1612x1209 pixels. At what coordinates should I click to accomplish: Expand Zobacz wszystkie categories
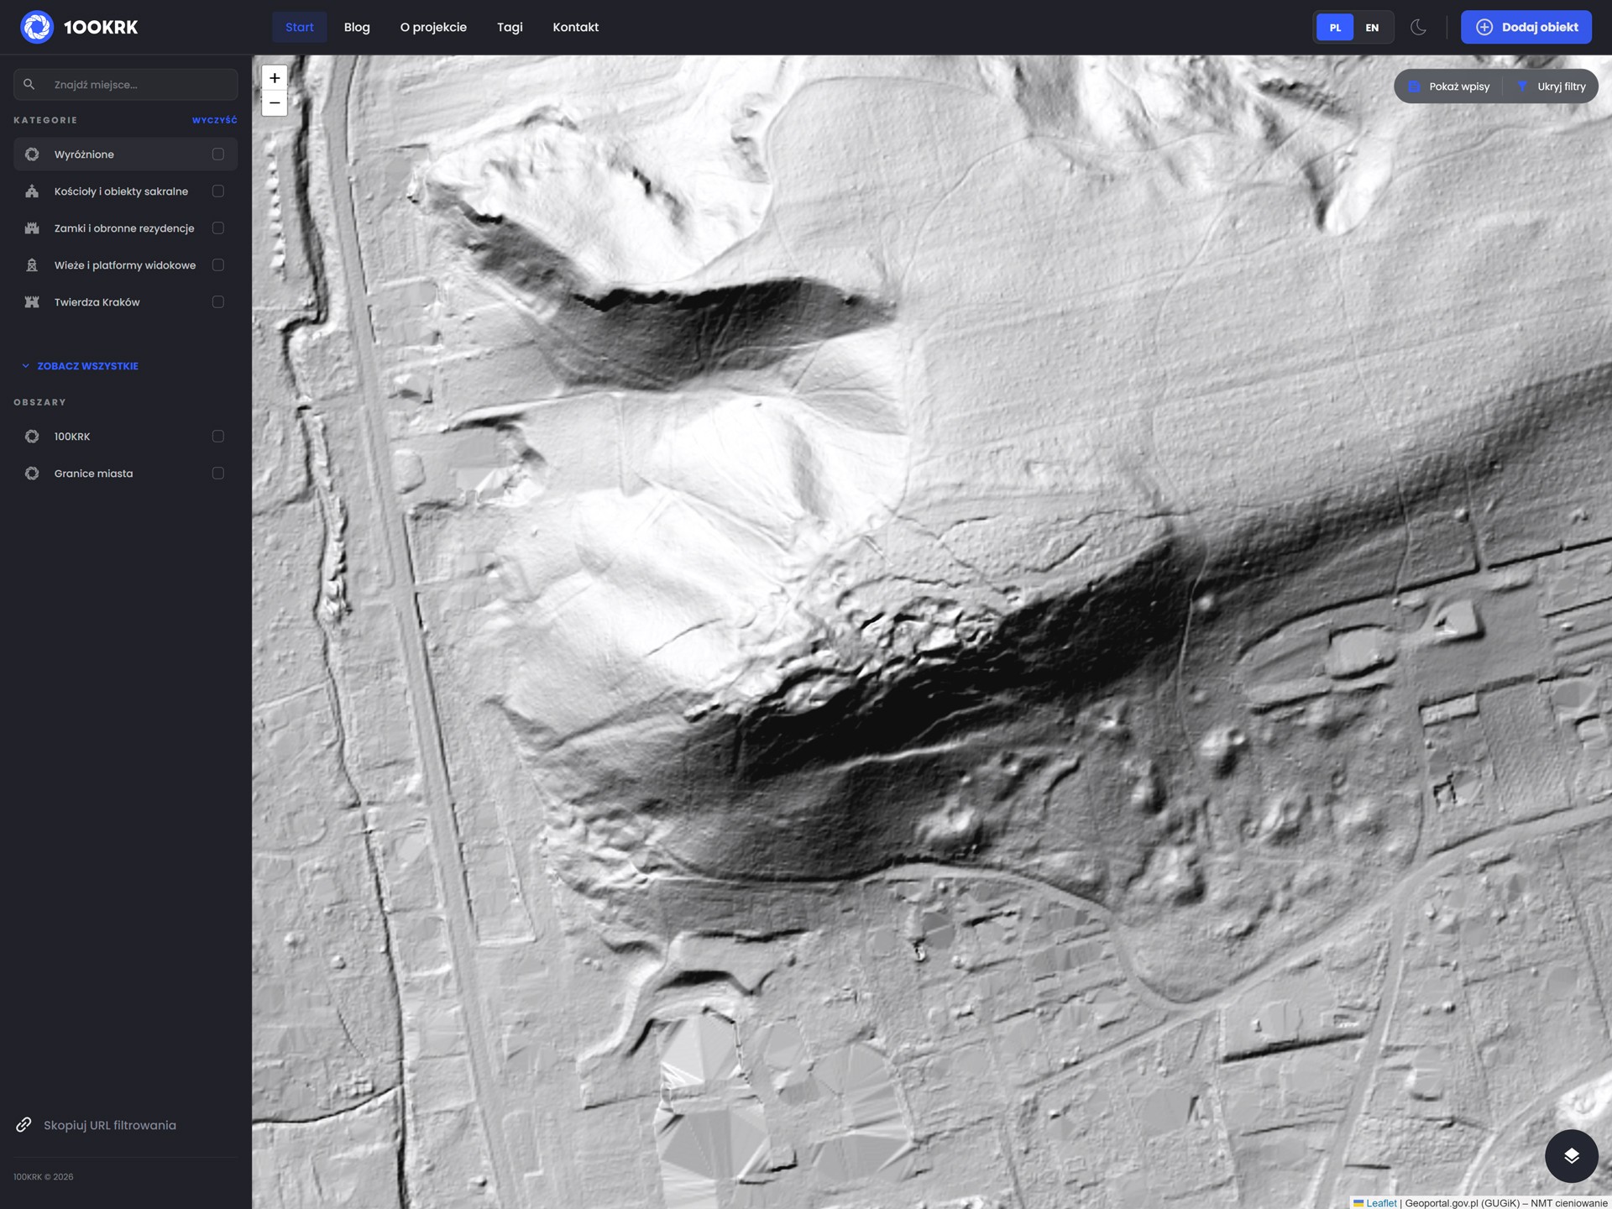click(x=87, y=366)
